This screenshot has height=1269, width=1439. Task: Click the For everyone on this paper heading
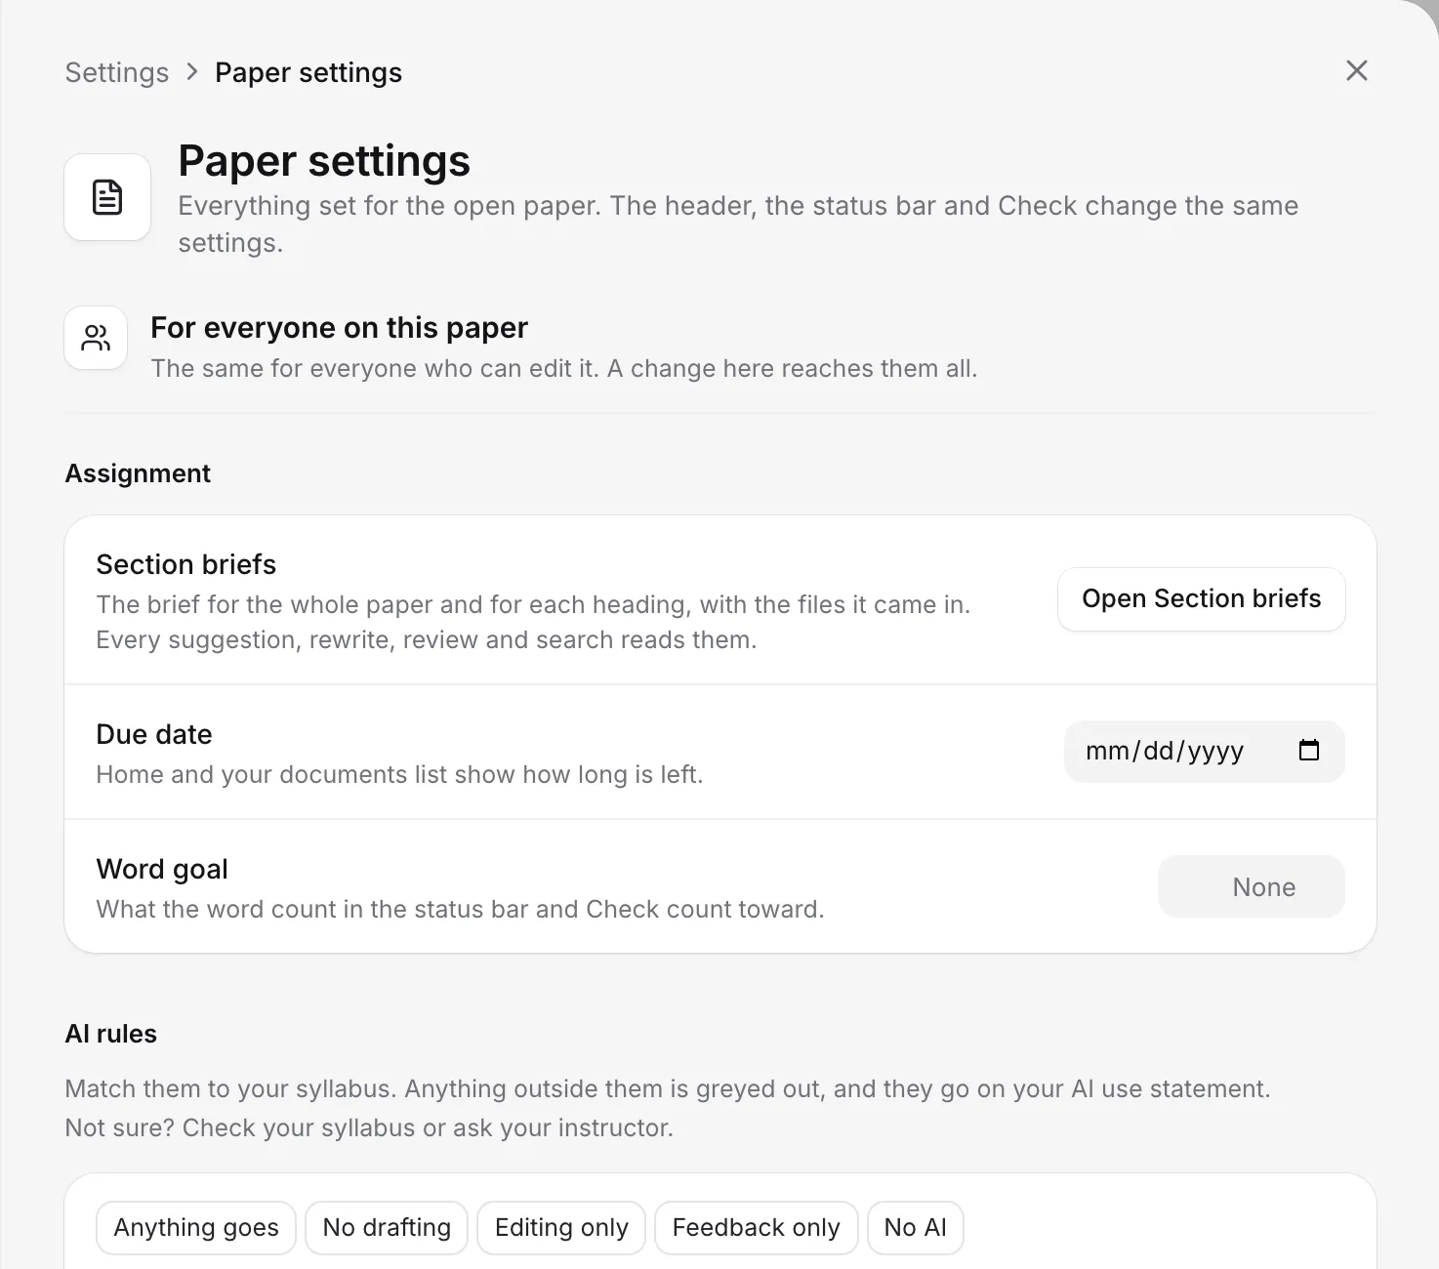(x=340, y=328)
